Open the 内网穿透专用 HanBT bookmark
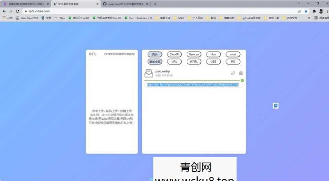Viewport: 329px width, 181px height. point(107,18)
